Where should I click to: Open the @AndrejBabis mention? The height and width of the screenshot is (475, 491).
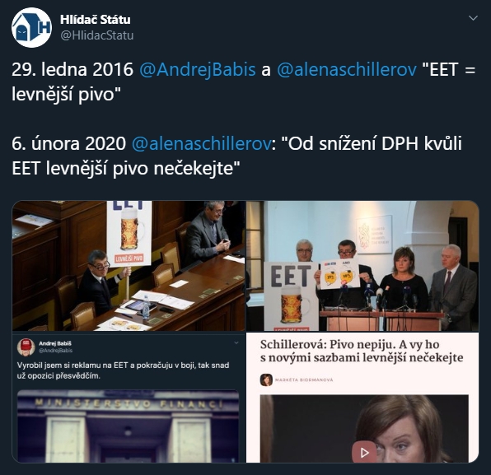197,69
